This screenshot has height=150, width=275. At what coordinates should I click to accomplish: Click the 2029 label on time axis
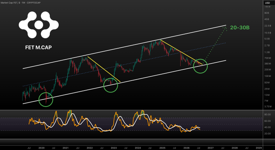click(259, 148)
